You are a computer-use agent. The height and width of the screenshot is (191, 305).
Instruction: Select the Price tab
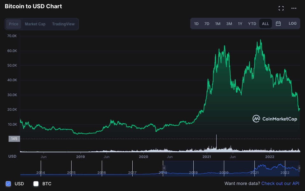(14, 24)
